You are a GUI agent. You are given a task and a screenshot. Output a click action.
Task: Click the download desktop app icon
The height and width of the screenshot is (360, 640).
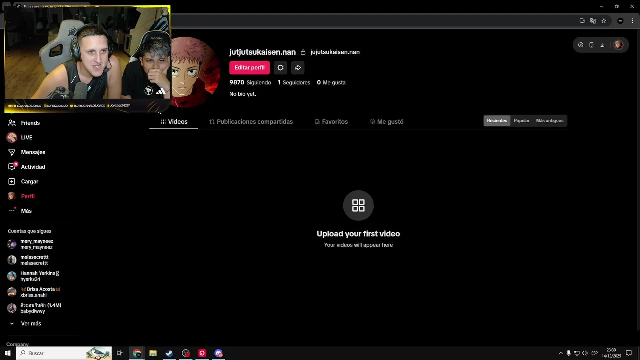(x=602, y=45)
